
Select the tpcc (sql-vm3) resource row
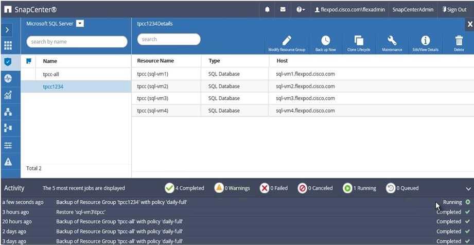303,98
